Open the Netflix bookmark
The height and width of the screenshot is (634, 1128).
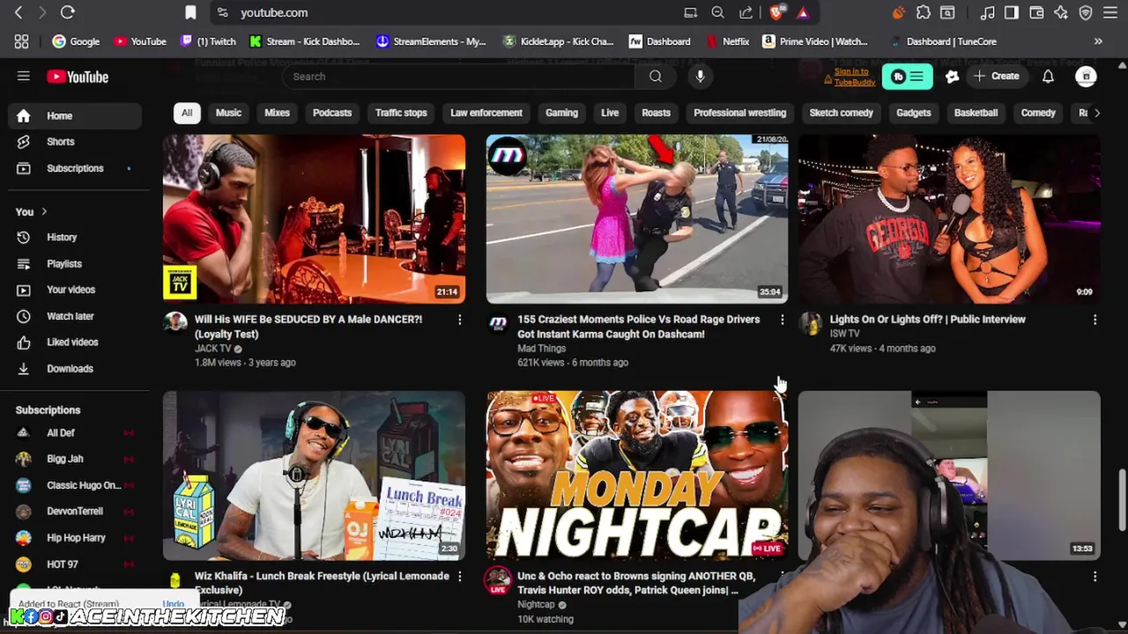coord(728,41)
